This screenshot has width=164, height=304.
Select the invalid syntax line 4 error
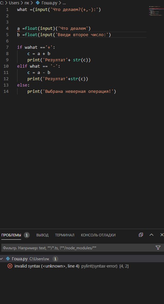click(82, 266)
